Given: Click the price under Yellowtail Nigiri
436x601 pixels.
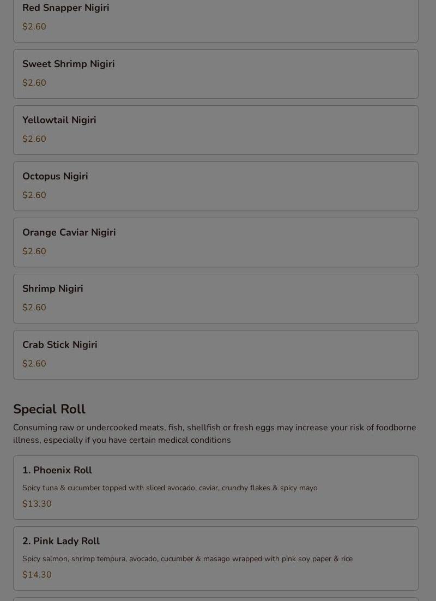Looking at the screenshot, I should pyautogui.click(x=34, y=139).
